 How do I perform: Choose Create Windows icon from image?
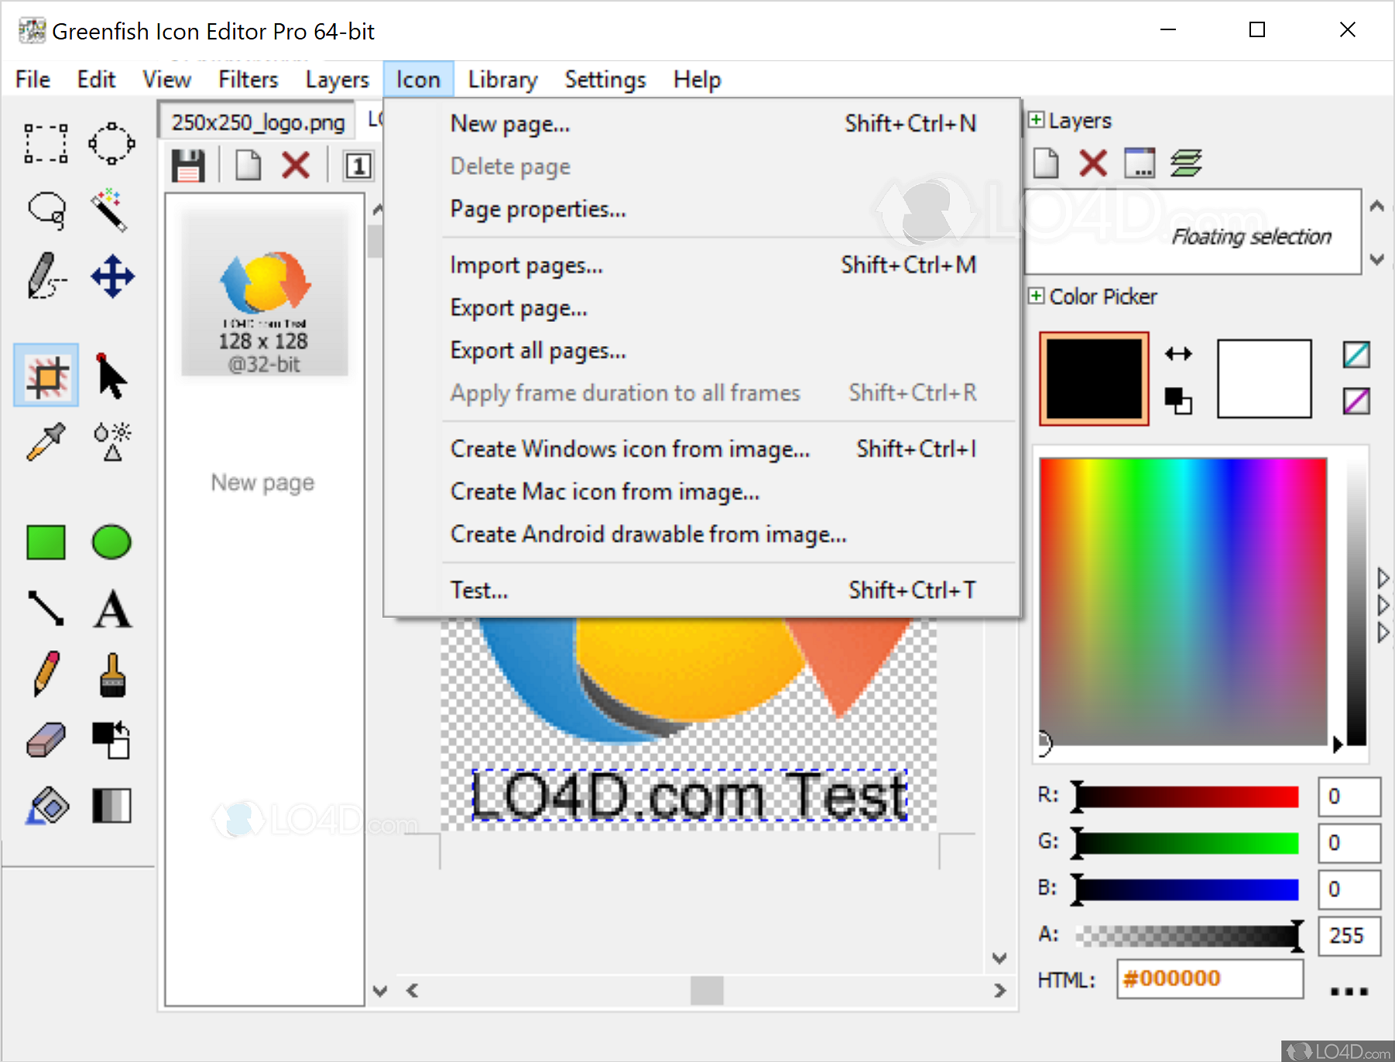coord(629,449)
